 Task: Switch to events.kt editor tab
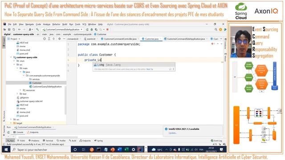coord(91,39)
